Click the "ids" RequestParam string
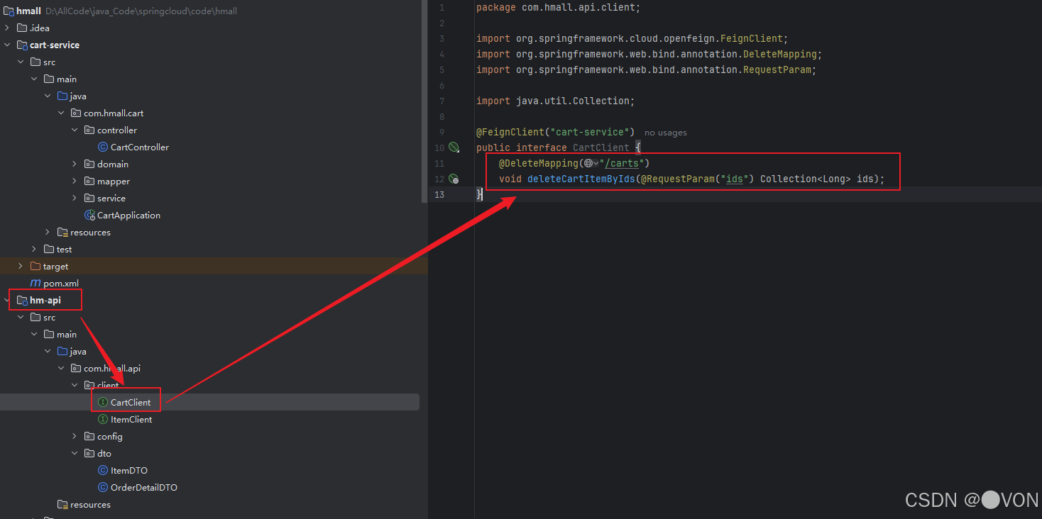Screen dimensions: 1042x519 [x=735, y=179]
